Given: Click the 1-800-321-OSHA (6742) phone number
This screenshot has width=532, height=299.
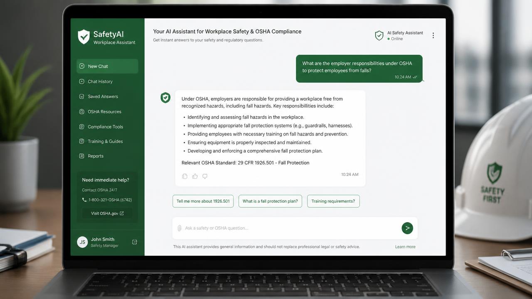Looking at the screenshot, I should point(110,200).
